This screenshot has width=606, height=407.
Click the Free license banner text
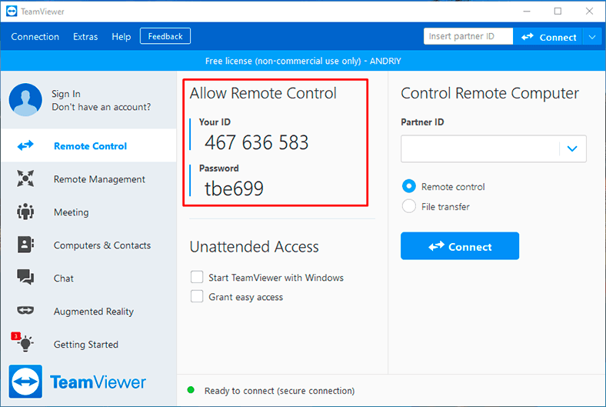tap(303, 61)
